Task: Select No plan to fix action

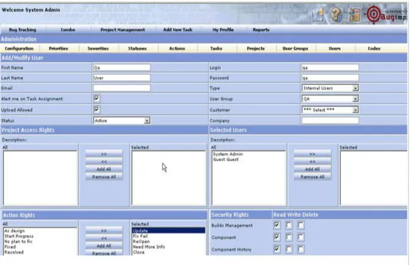Action: (18, 241)
